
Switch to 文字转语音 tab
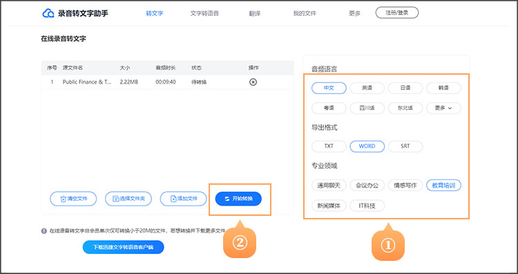point(204,14)
